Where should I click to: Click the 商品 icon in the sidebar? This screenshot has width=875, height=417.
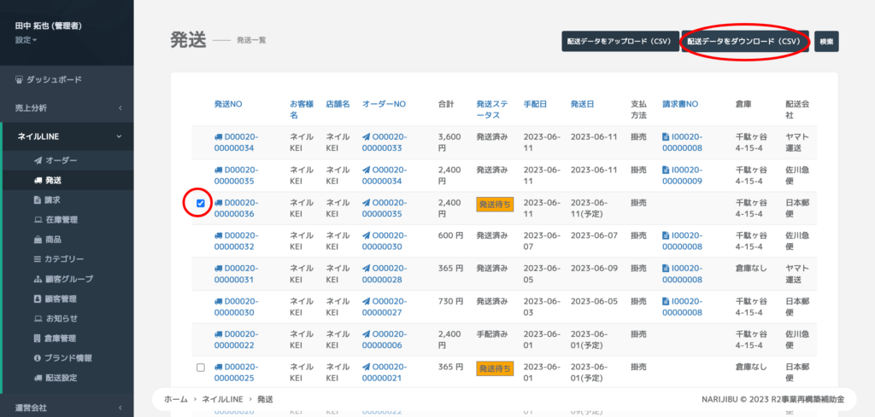38,240
